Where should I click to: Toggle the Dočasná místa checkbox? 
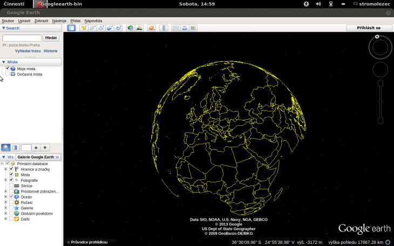(8, 74)
